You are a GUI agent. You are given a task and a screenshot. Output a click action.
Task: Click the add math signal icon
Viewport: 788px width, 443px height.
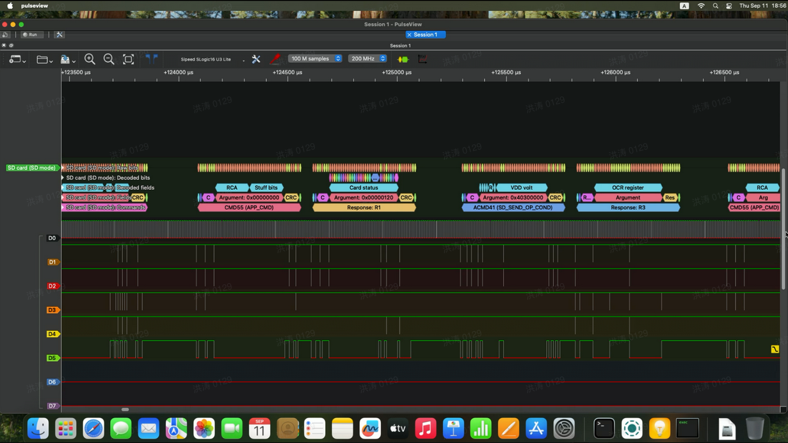pyautogui.click(x=422, y=59)
